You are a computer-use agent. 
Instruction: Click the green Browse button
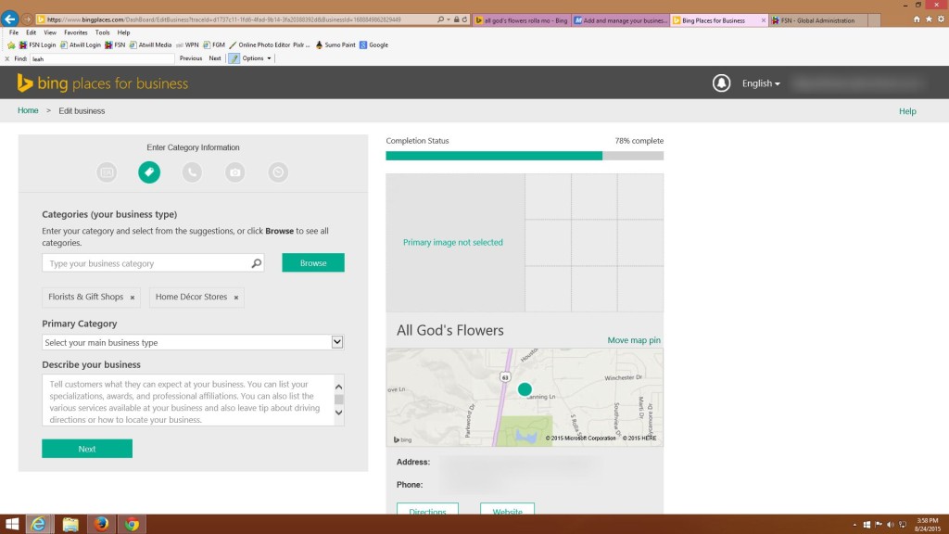click(x=313, y=262)
